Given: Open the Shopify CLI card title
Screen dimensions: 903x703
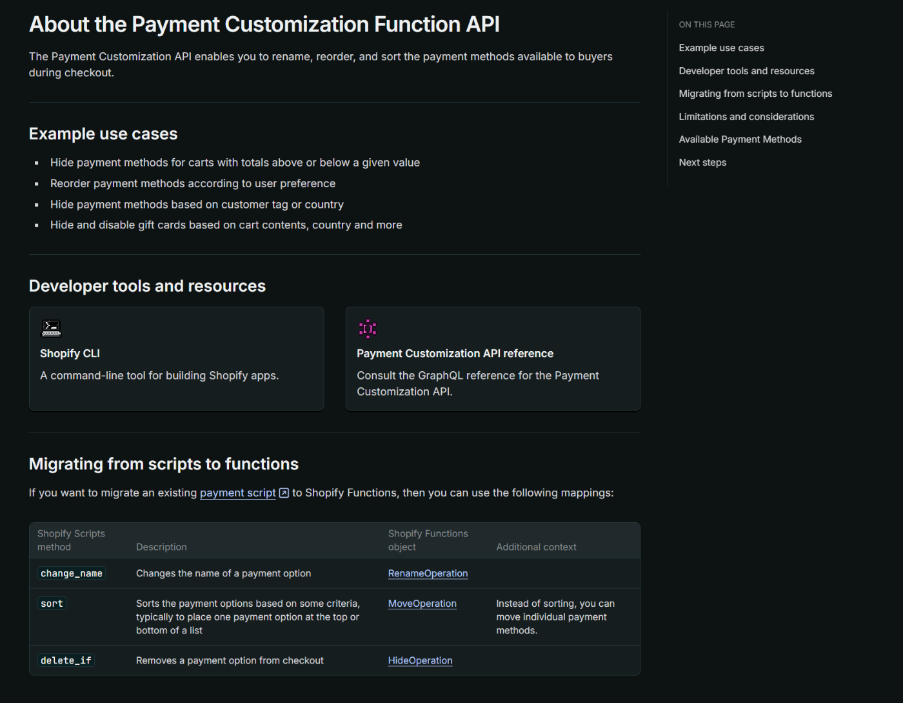Looking at the screenshot, I should point(70,353).
